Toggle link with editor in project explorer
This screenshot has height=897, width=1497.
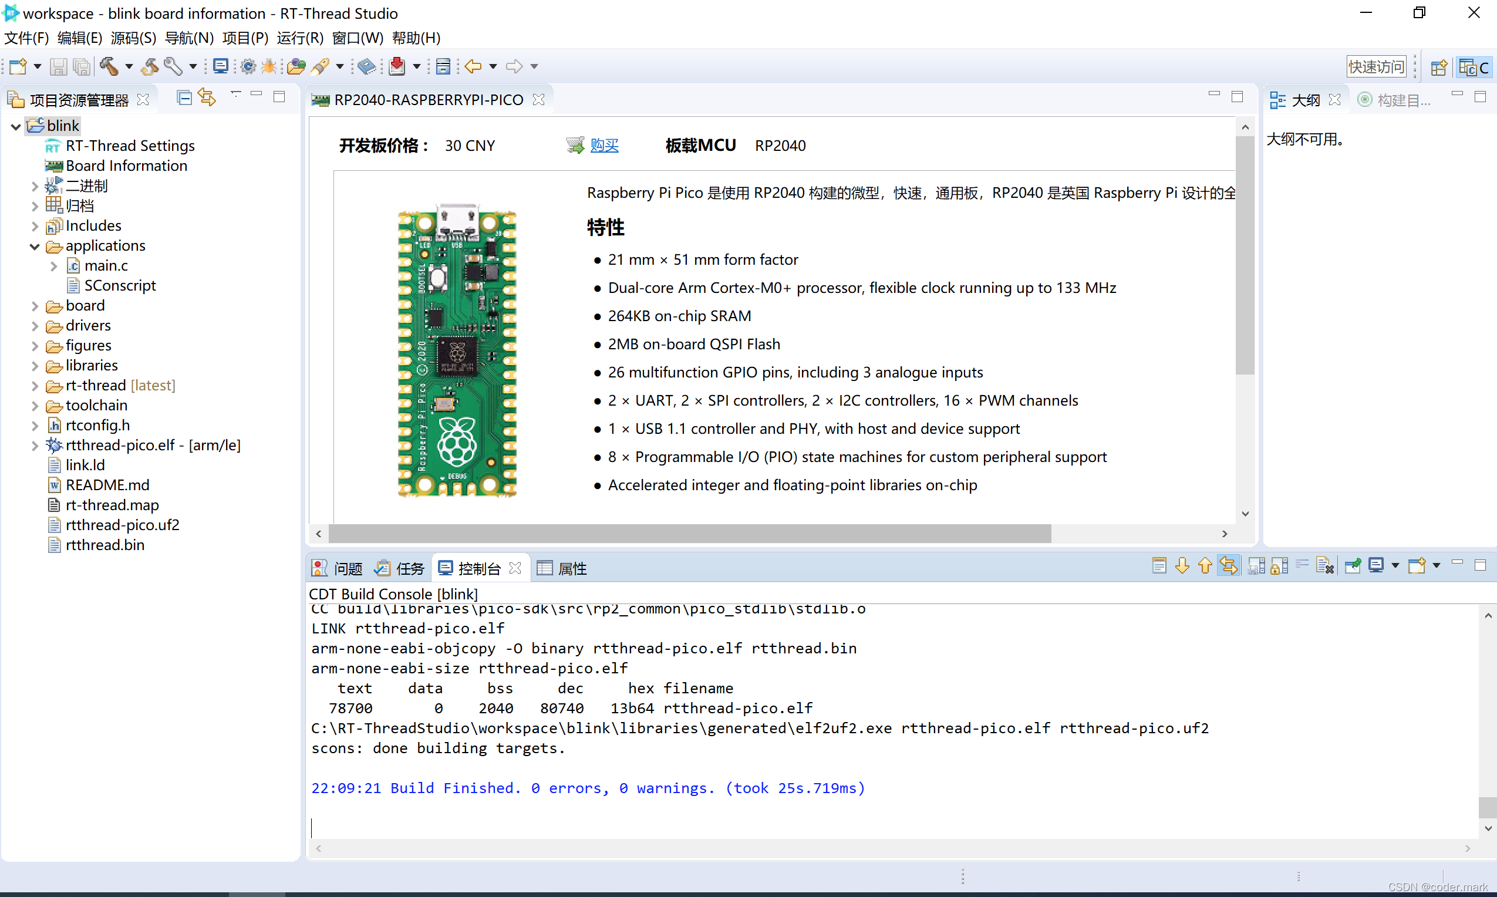(207, 98)
